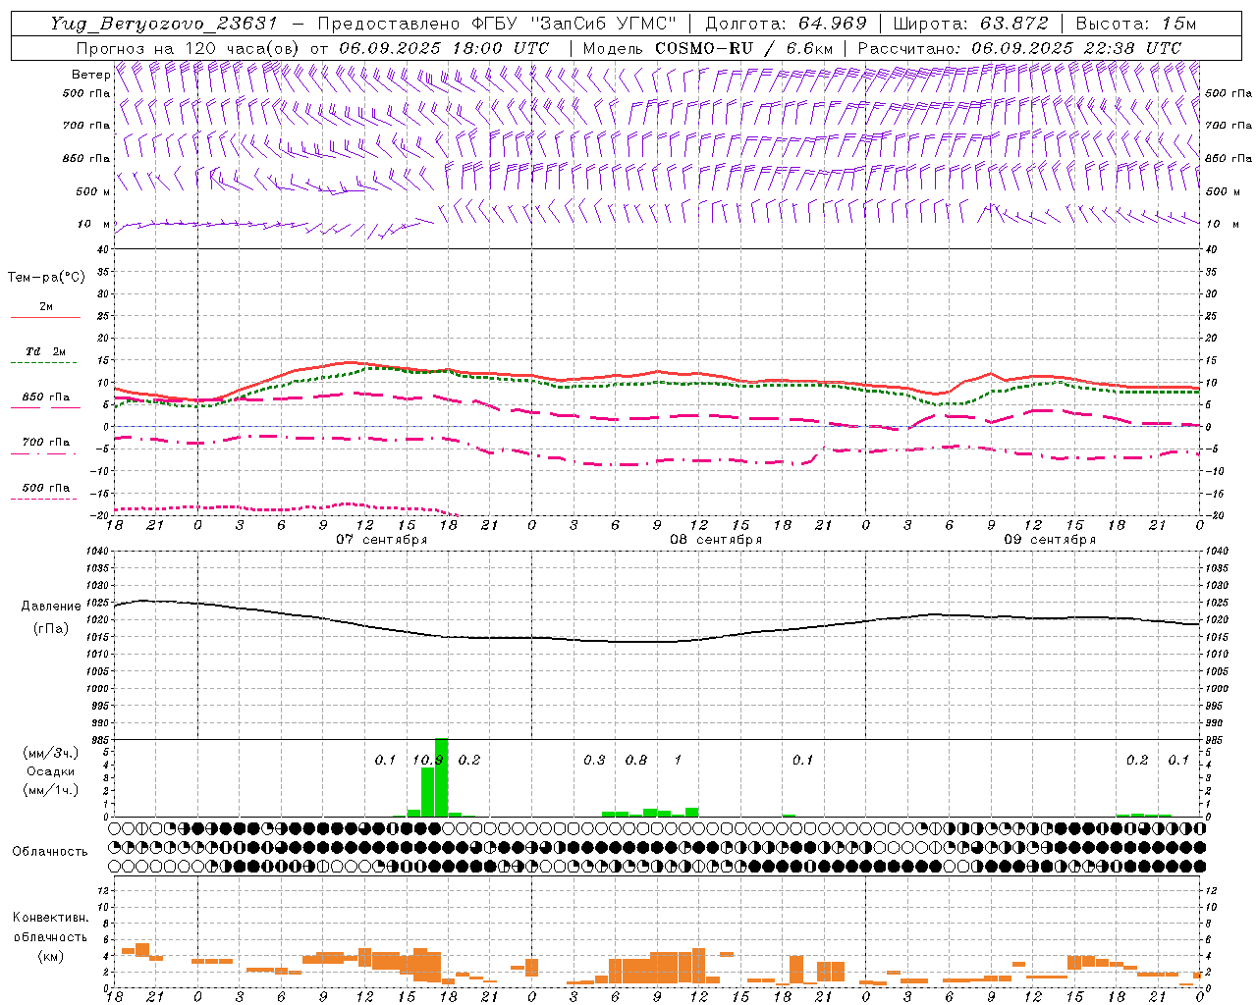Click the "Осадки" precipitation label

tap(50, 771)
